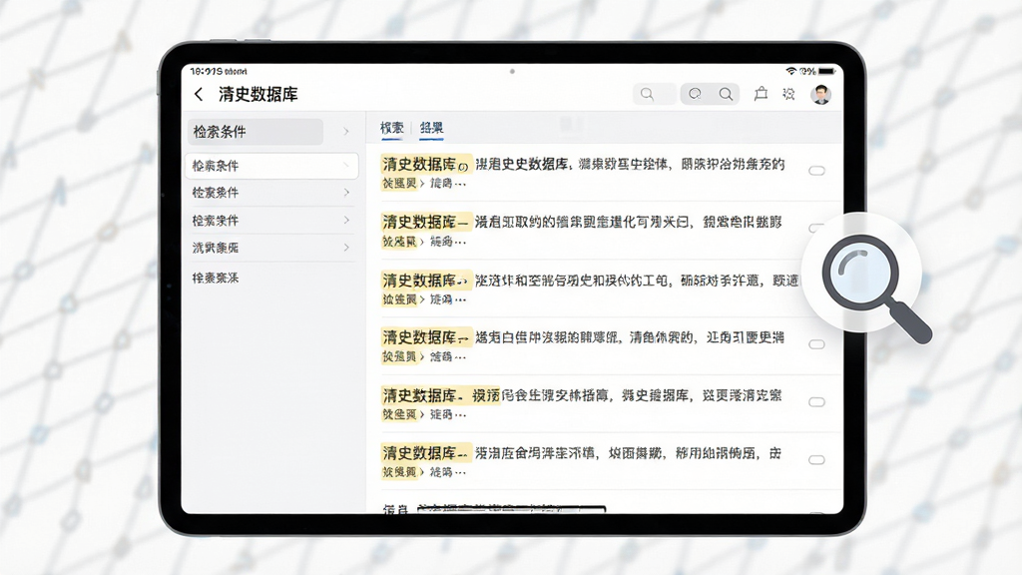The image size is (1022, 575).
Task: Open the user profile avatar
Action: tap(821, 95)
